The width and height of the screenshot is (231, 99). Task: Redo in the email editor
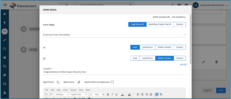point(50,95)
